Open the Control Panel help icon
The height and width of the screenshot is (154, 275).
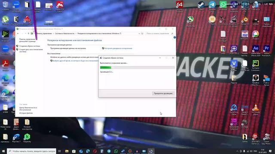point(174,37)
